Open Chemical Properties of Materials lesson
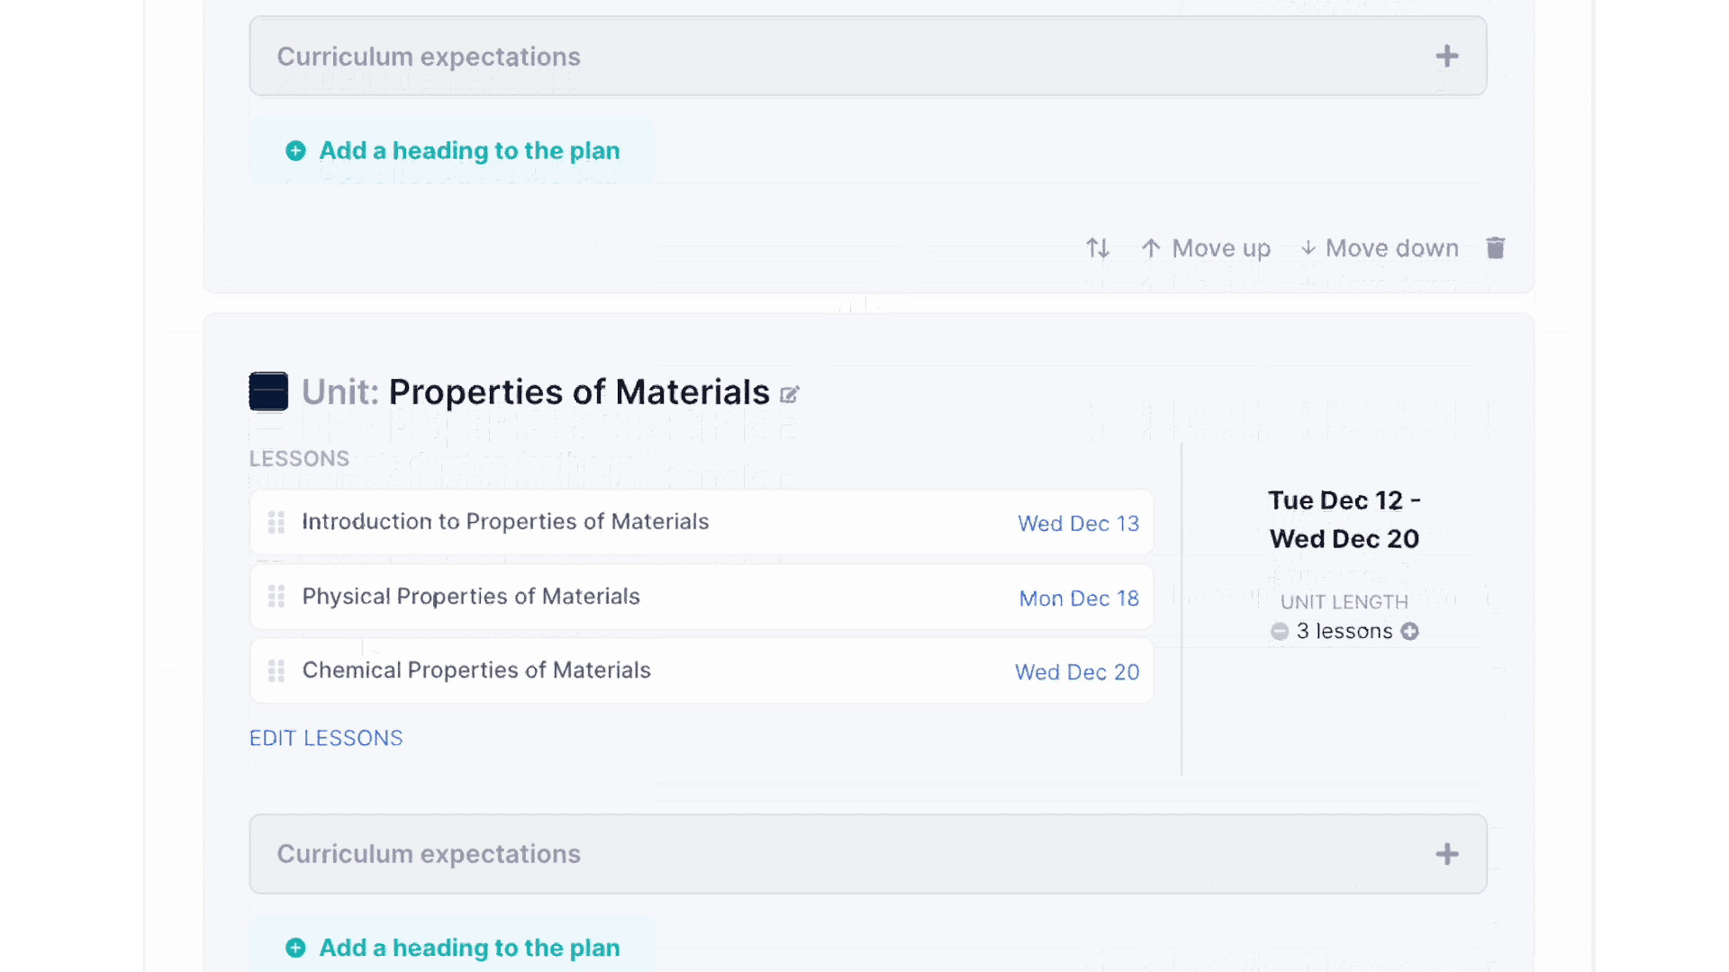 [x=476, y=670]
